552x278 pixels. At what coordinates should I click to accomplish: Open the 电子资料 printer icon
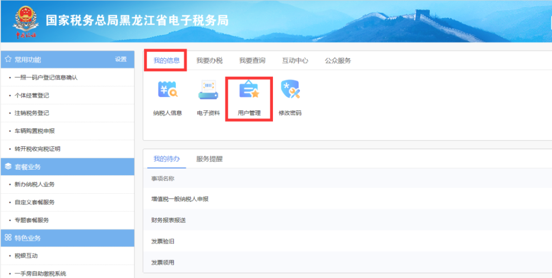209,90
